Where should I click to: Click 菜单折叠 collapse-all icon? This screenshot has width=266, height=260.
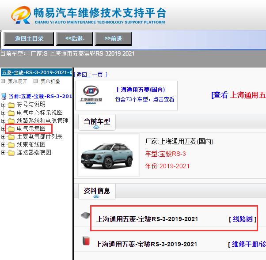coord(35,81)
